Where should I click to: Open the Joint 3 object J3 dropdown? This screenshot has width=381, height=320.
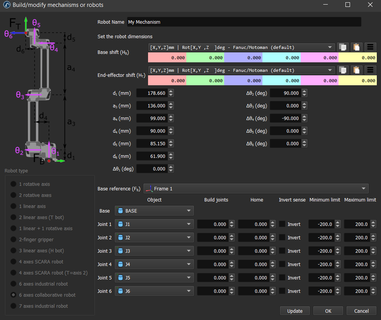point(154,251)
